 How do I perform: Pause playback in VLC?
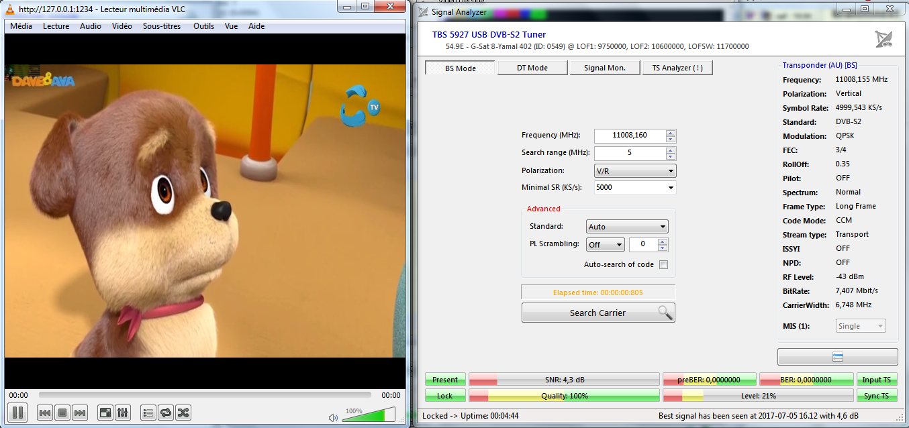(18, 413)
